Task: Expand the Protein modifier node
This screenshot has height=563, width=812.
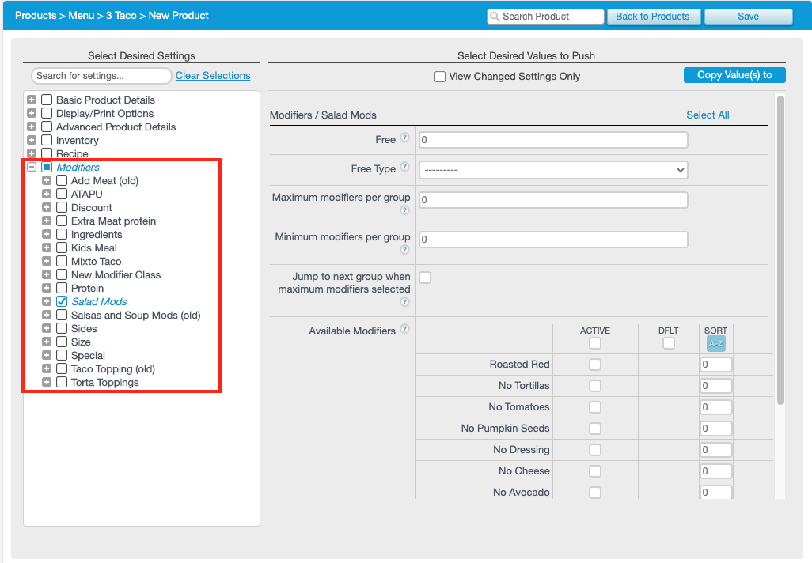Action: coord(47,288)
